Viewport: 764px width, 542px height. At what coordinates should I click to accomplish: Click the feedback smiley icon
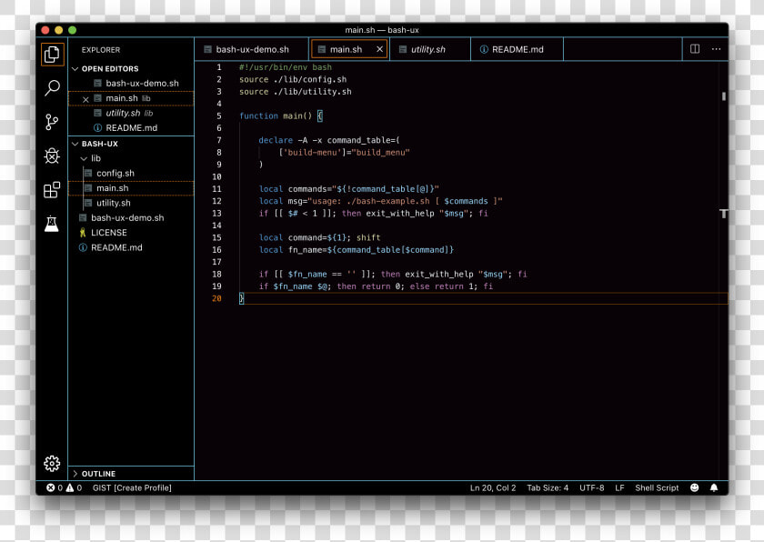point(694,487)
